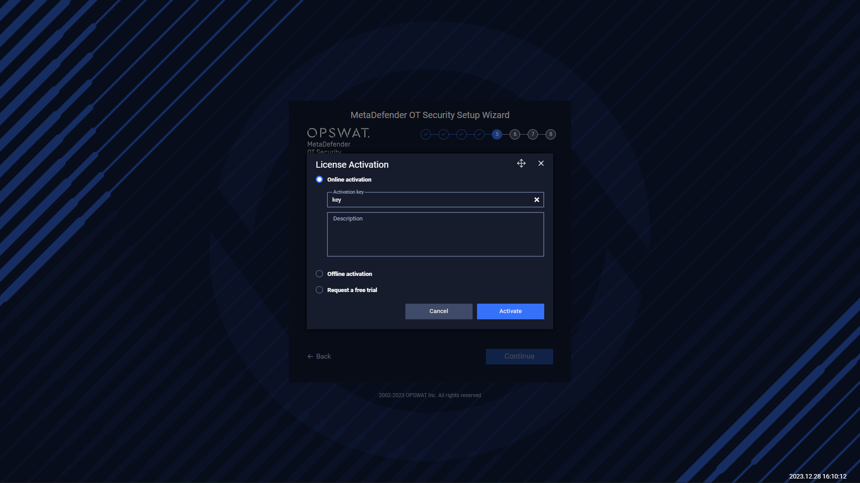Click the MetaDefender OT Security Setup Wizard heading
The width and height of the screenshot is (860, 483).
[x=430, y=115]
